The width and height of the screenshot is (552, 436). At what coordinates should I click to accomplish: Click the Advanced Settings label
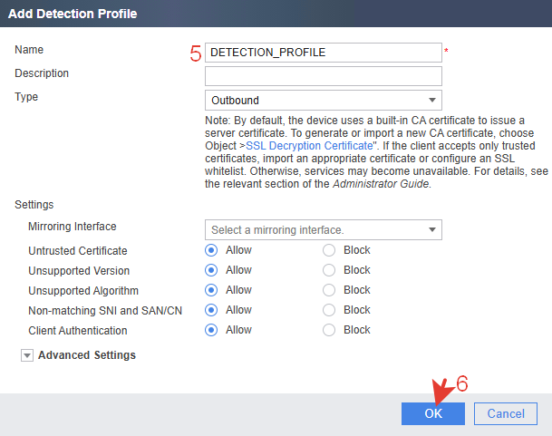point(87,355)
